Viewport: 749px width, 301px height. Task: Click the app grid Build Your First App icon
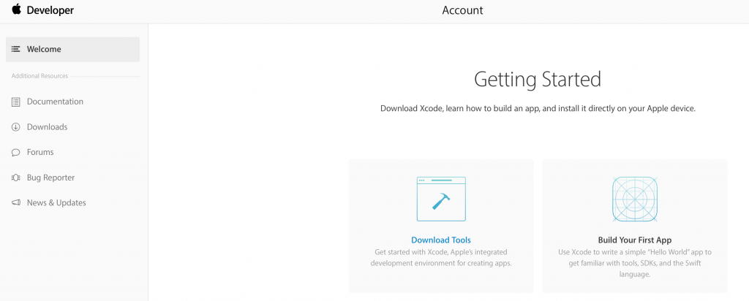click(635, 199)
